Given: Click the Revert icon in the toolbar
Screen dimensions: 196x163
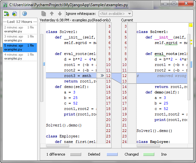Looking at the screenshot, I should tap(6, 14).
